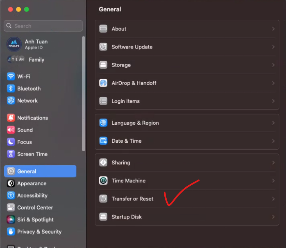The width and height of the screenshot is (286, 248).
Task: Open Software Update via its chevron
Action: pos(273,47)
